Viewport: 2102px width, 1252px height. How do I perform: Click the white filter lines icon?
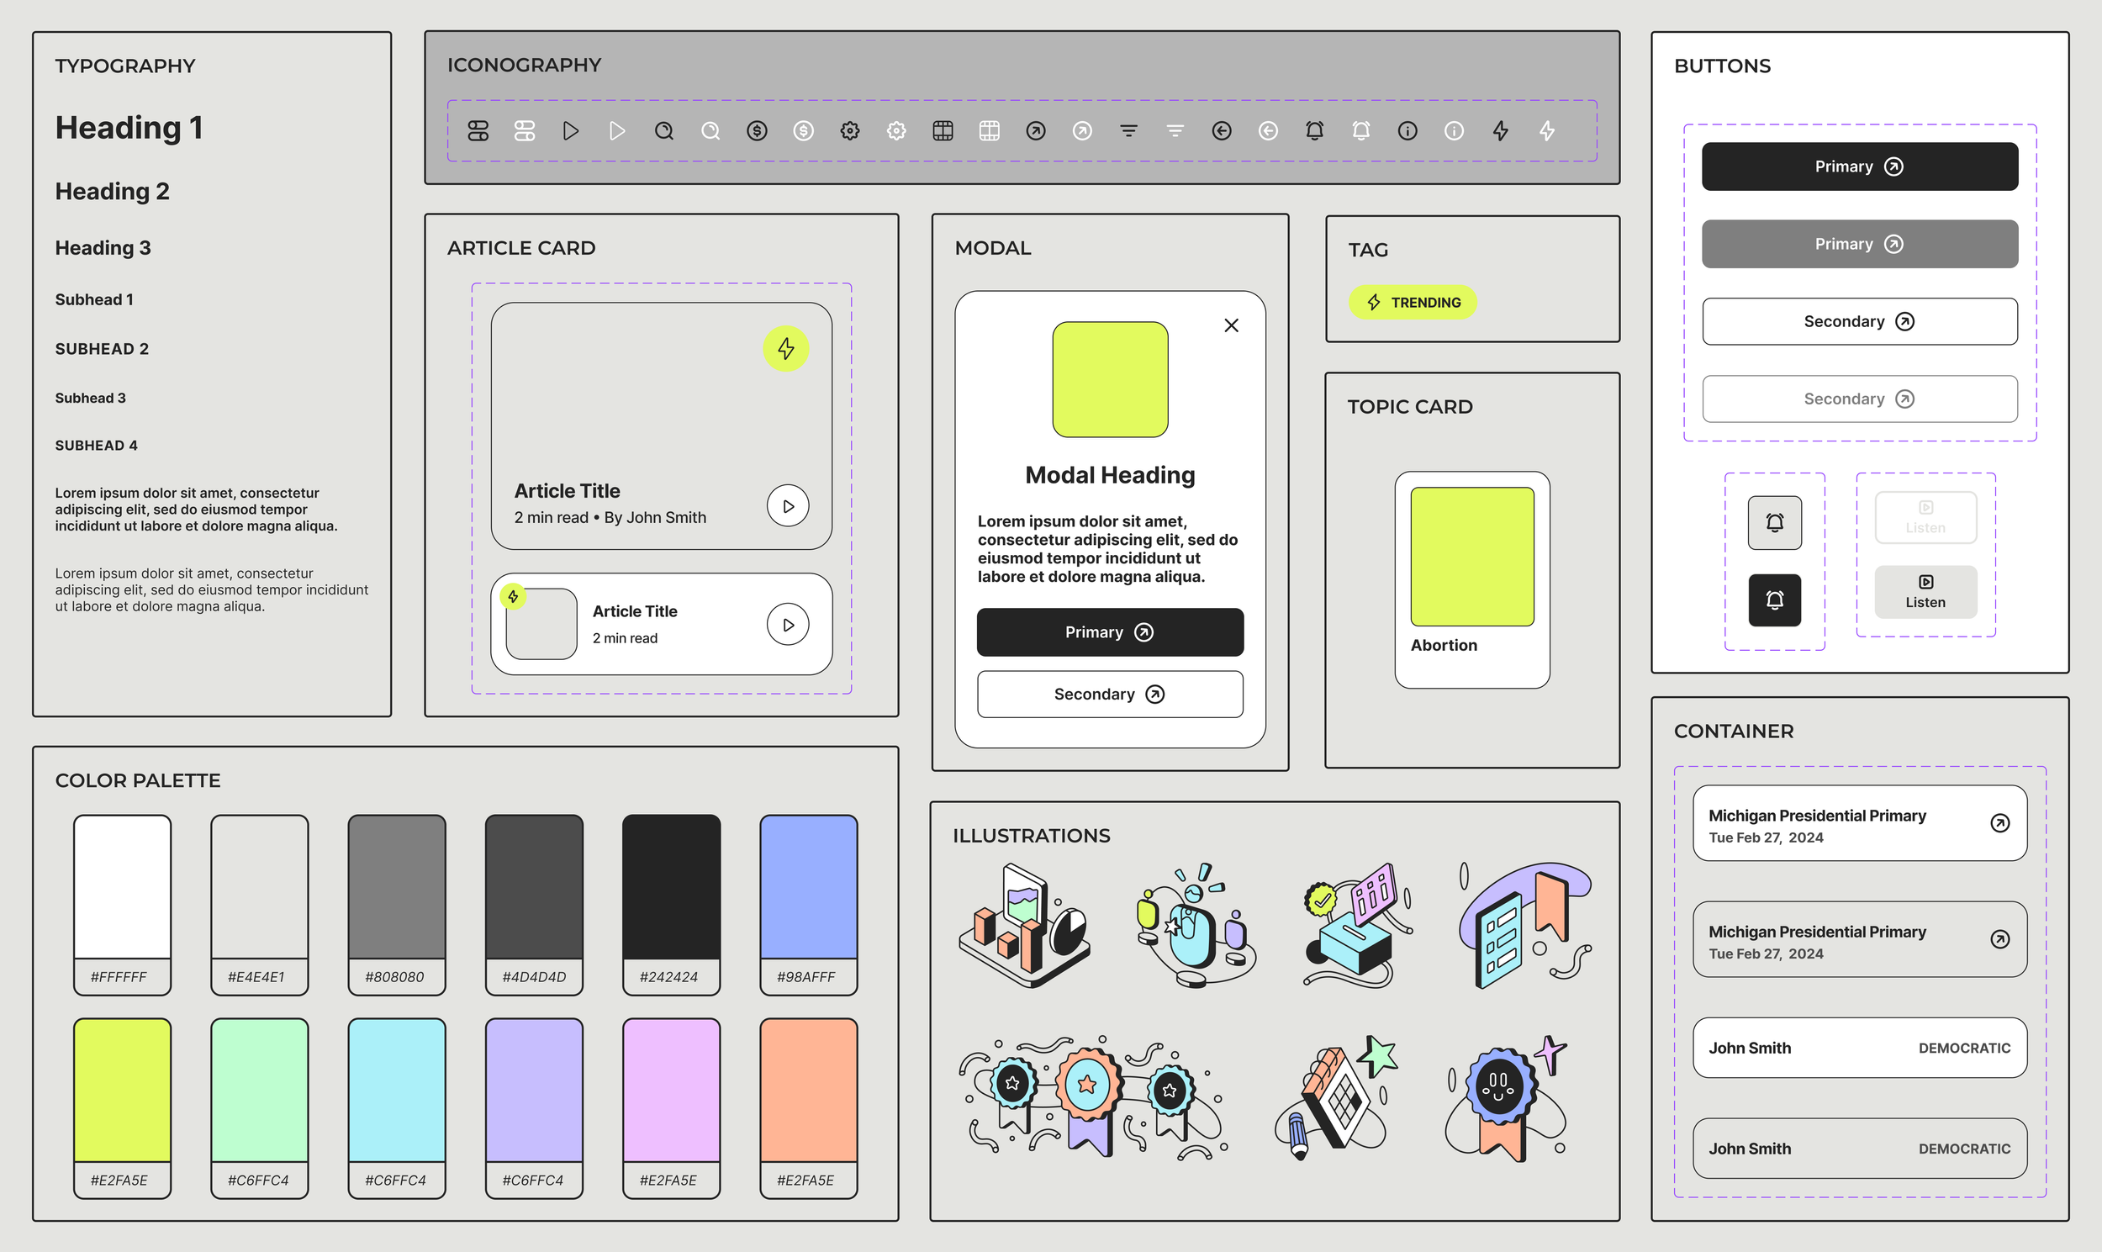[1175, 131]
